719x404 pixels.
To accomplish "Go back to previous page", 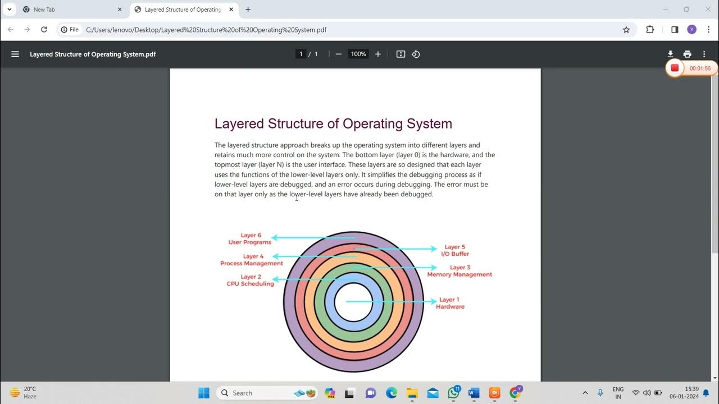I will (x=11, y=30).
